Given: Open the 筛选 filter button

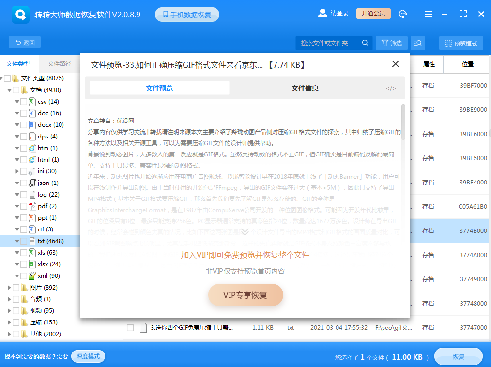Looking at the screenshot, I should [x=392, y=43].
